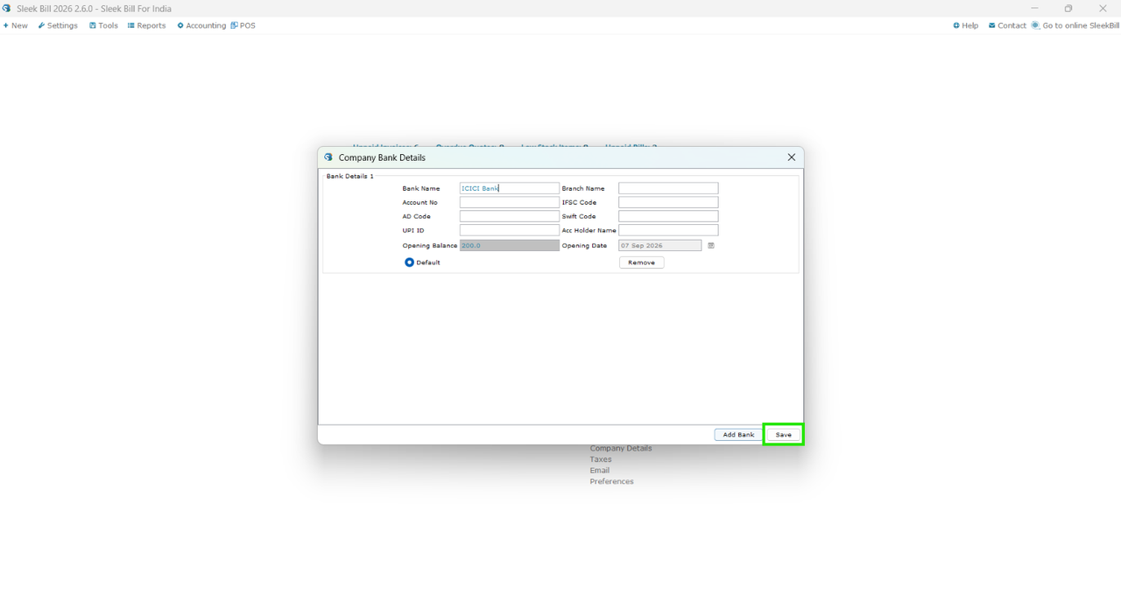1121x595 pixels.
Task: Restore down the Sleek Bill window
Action: (x=1068, y=9)
